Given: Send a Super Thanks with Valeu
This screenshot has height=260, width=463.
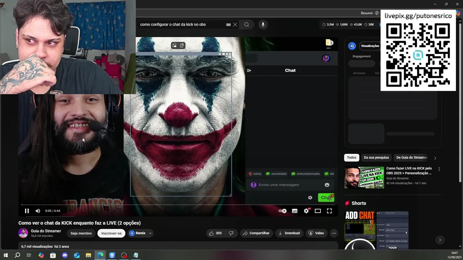Looking at the screenshot, I should coord(316,233).
